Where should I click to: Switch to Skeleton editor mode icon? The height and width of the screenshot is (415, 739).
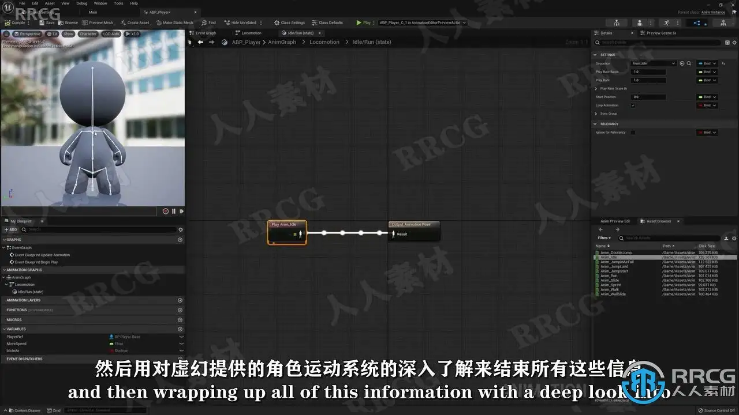point(617,23)
